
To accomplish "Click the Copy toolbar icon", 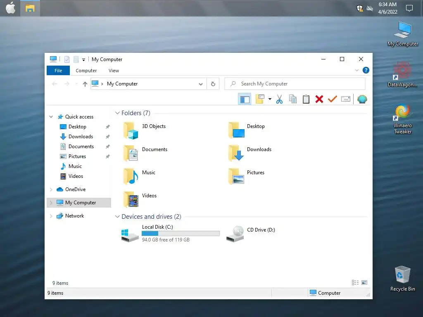I will tap(293, 99).
